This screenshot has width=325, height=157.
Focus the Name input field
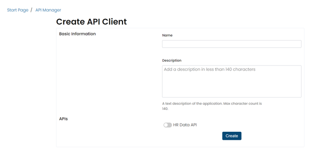pos(231,44)
